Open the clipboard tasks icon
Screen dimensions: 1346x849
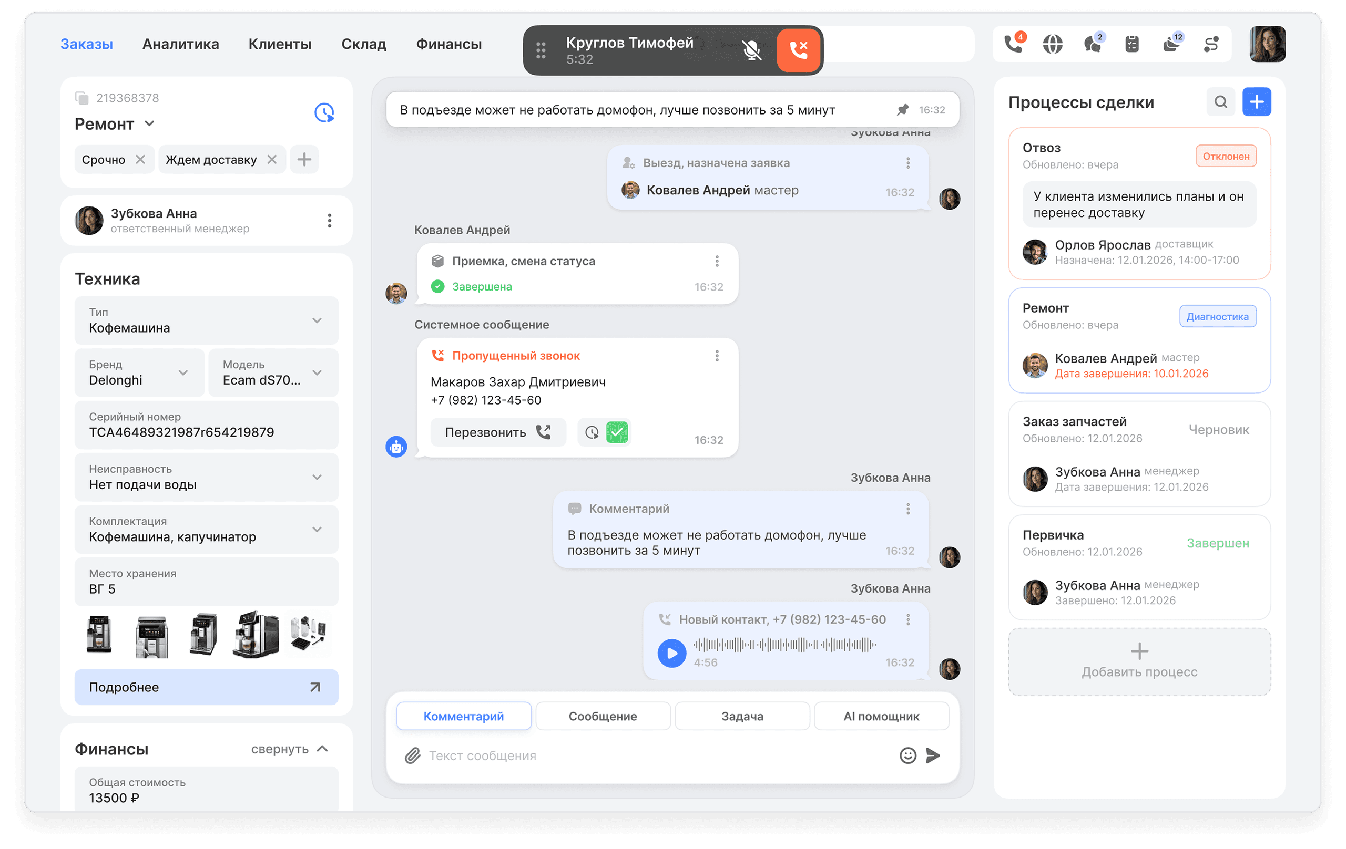[x=1132, y=44]
